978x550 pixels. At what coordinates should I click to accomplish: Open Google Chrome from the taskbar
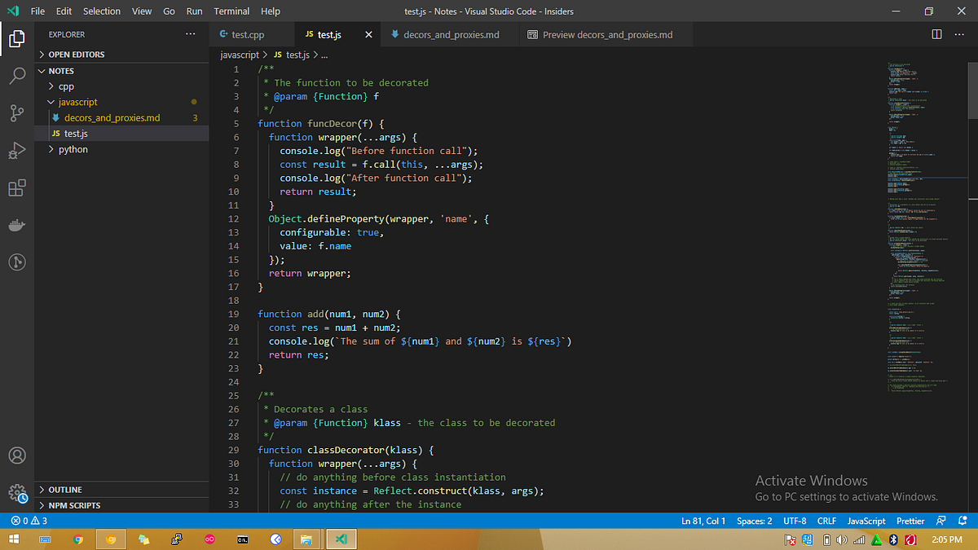[x=78, y=539]
